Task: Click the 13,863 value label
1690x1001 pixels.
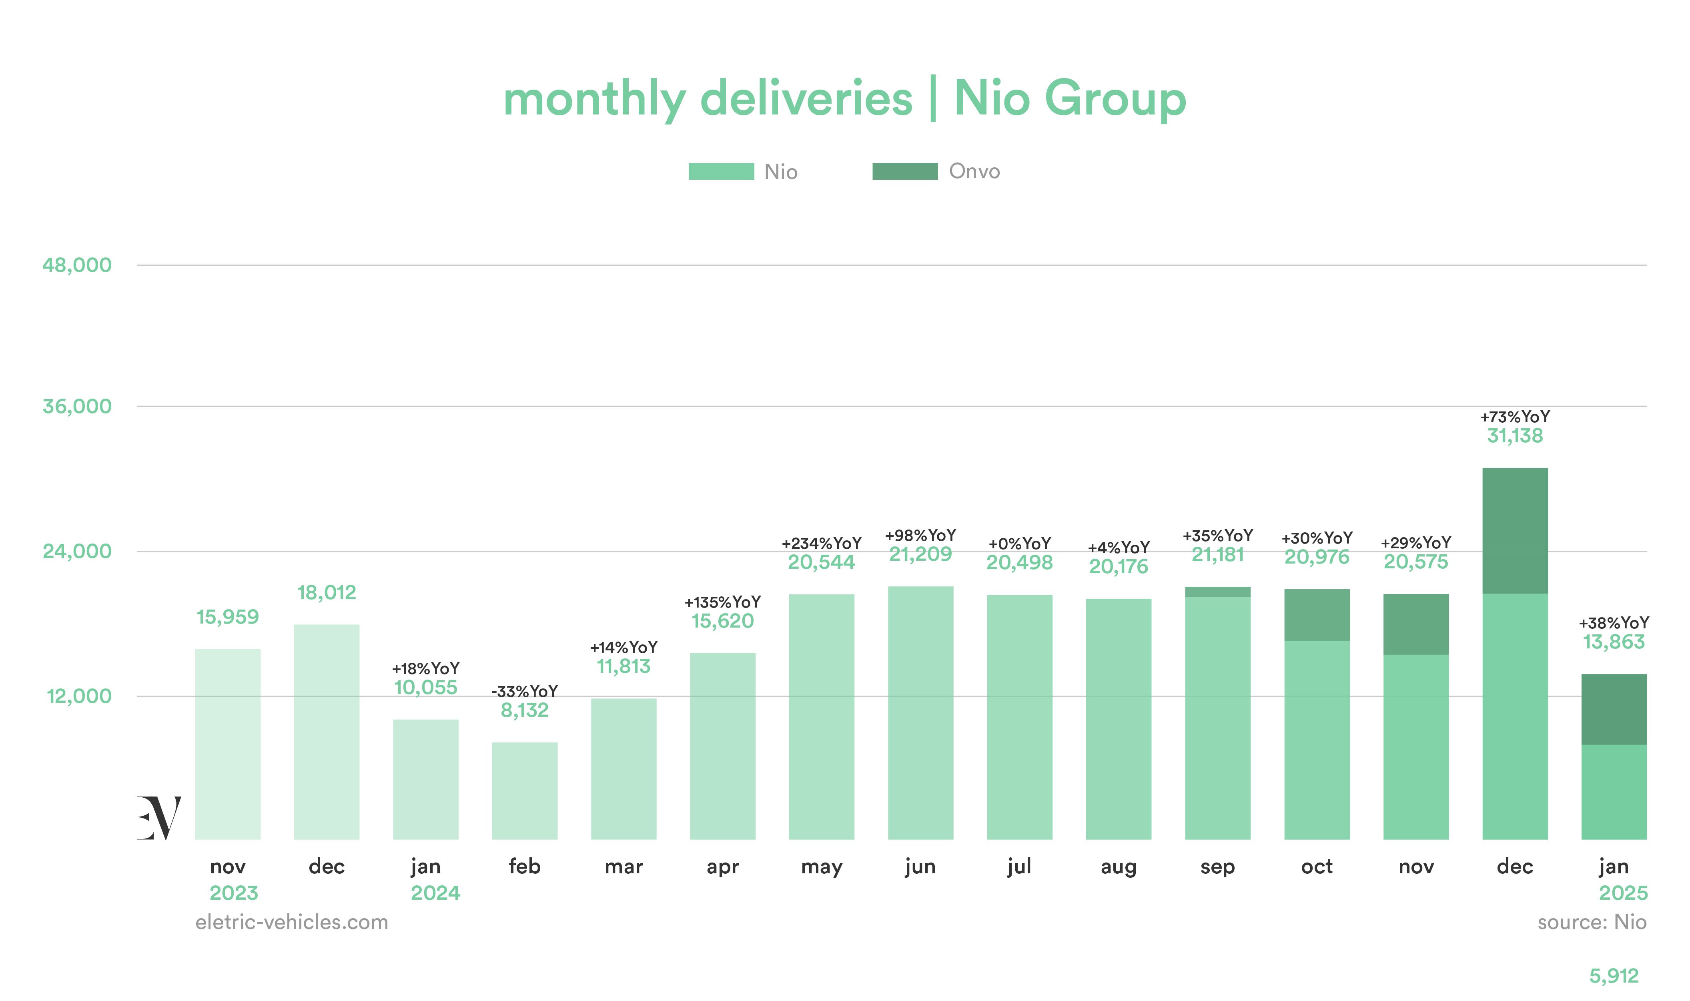Action: click(x=1614, y=642)
